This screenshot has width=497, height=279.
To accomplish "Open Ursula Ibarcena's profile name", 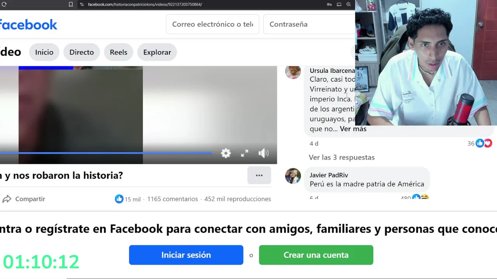I will (332, 71).
